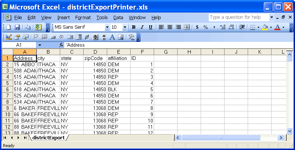Click column header D

[x=95, y=52]
